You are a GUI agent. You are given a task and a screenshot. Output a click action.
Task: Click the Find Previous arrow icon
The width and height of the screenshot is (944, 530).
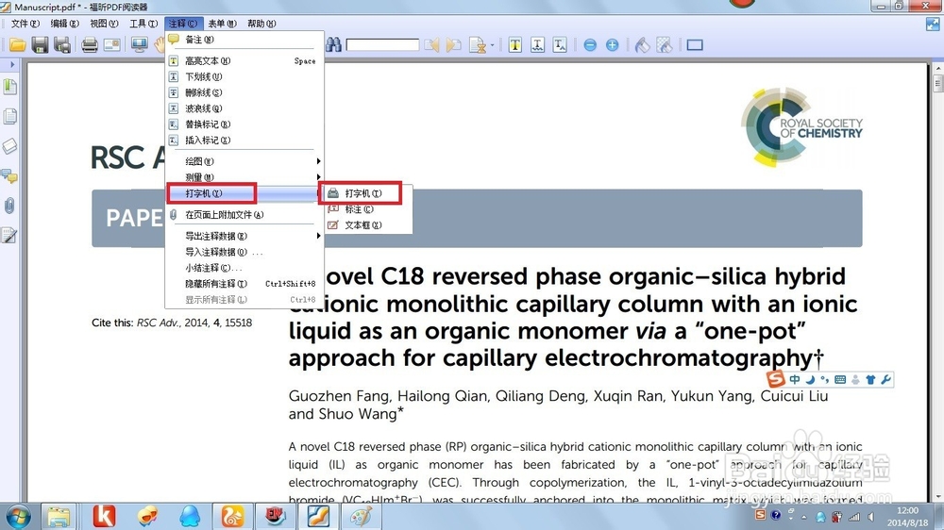(431, 45)
